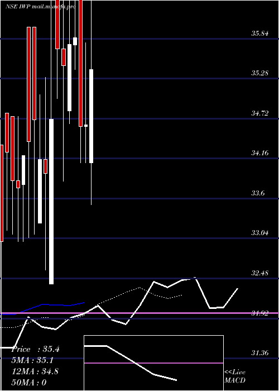
Task: Click the 12MA : 34.8 readout
Action: [x=35, y=371]
